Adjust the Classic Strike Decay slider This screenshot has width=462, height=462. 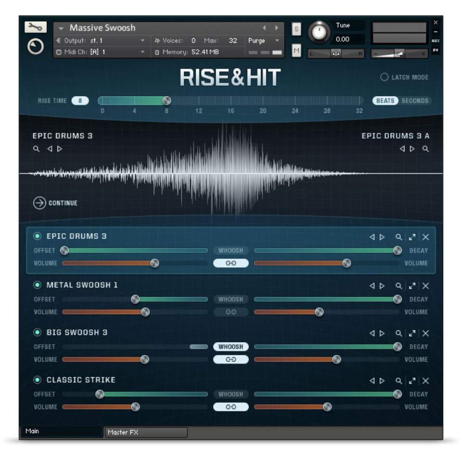click(399, 395)
